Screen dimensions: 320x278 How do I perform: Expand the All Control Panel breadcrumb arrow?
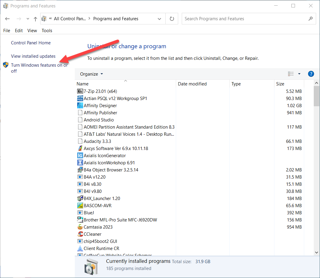point(89,18)
